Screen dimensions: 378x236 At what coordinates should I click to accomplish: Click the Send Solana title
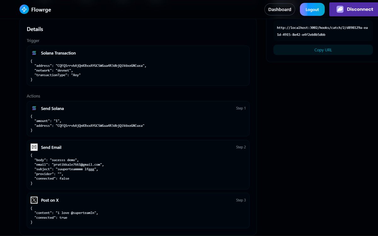pyautogui.click(x=52, y=108)
